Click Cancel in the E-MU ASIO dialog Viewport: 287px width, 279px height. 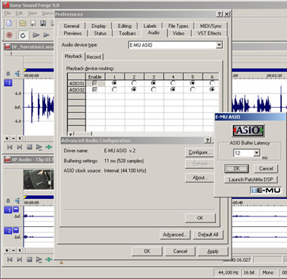click(266, 168)
